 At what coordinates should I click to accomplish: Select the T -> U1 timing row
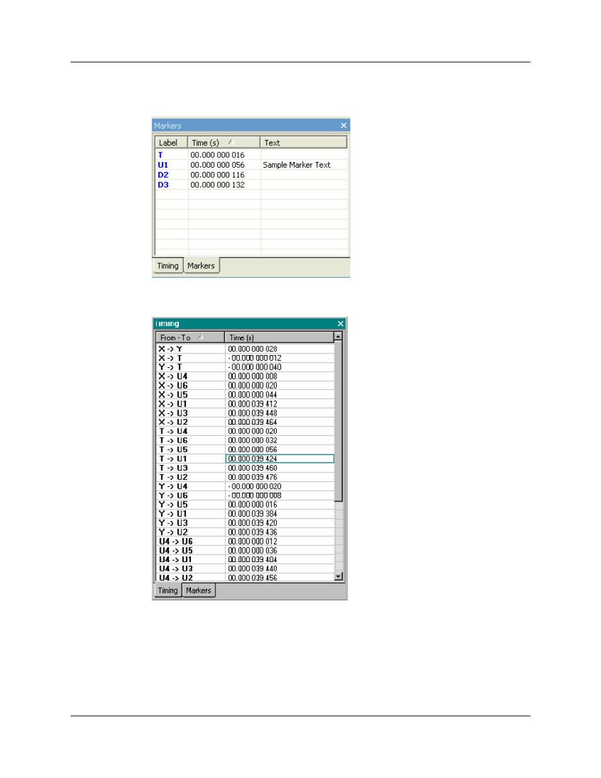click(245, 459)
